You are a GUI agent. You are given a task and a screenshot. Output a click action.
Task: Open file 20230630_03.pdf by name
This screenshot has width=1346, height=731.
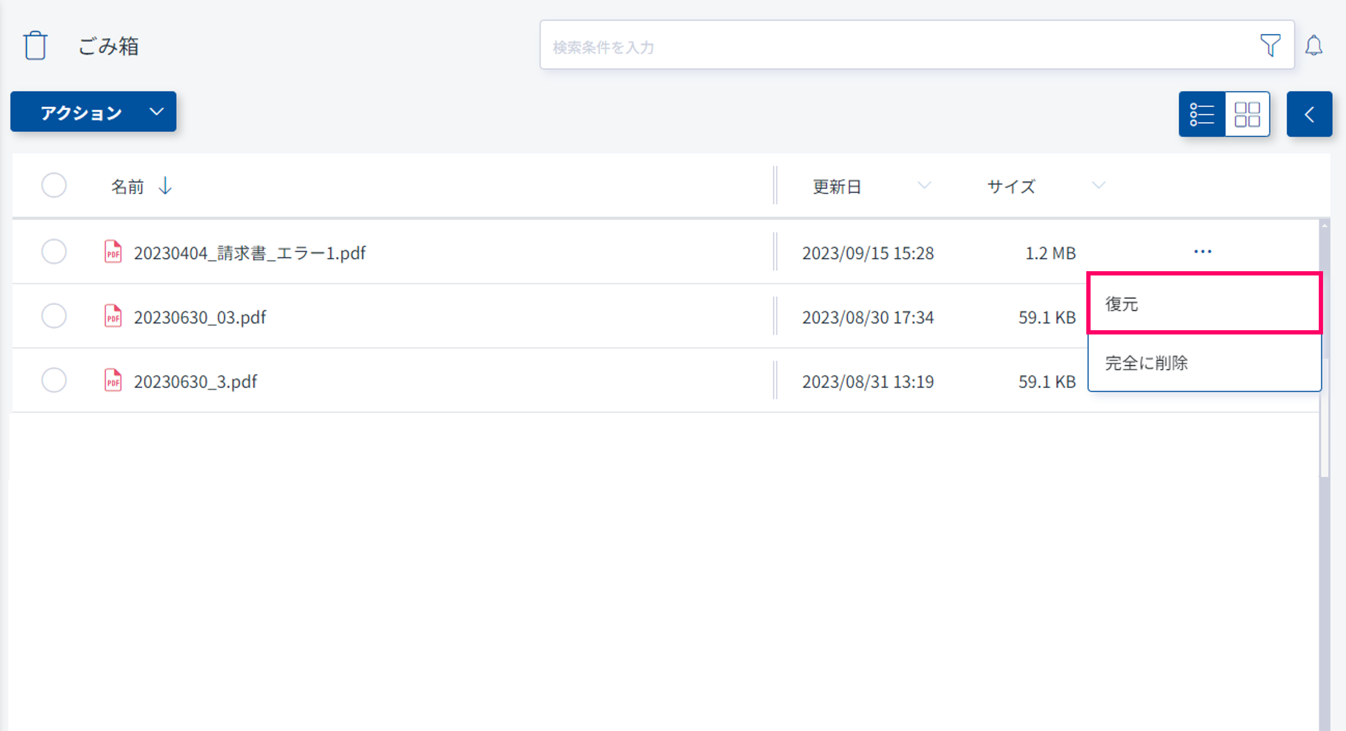pyautogui.click(x=199, y=317)
